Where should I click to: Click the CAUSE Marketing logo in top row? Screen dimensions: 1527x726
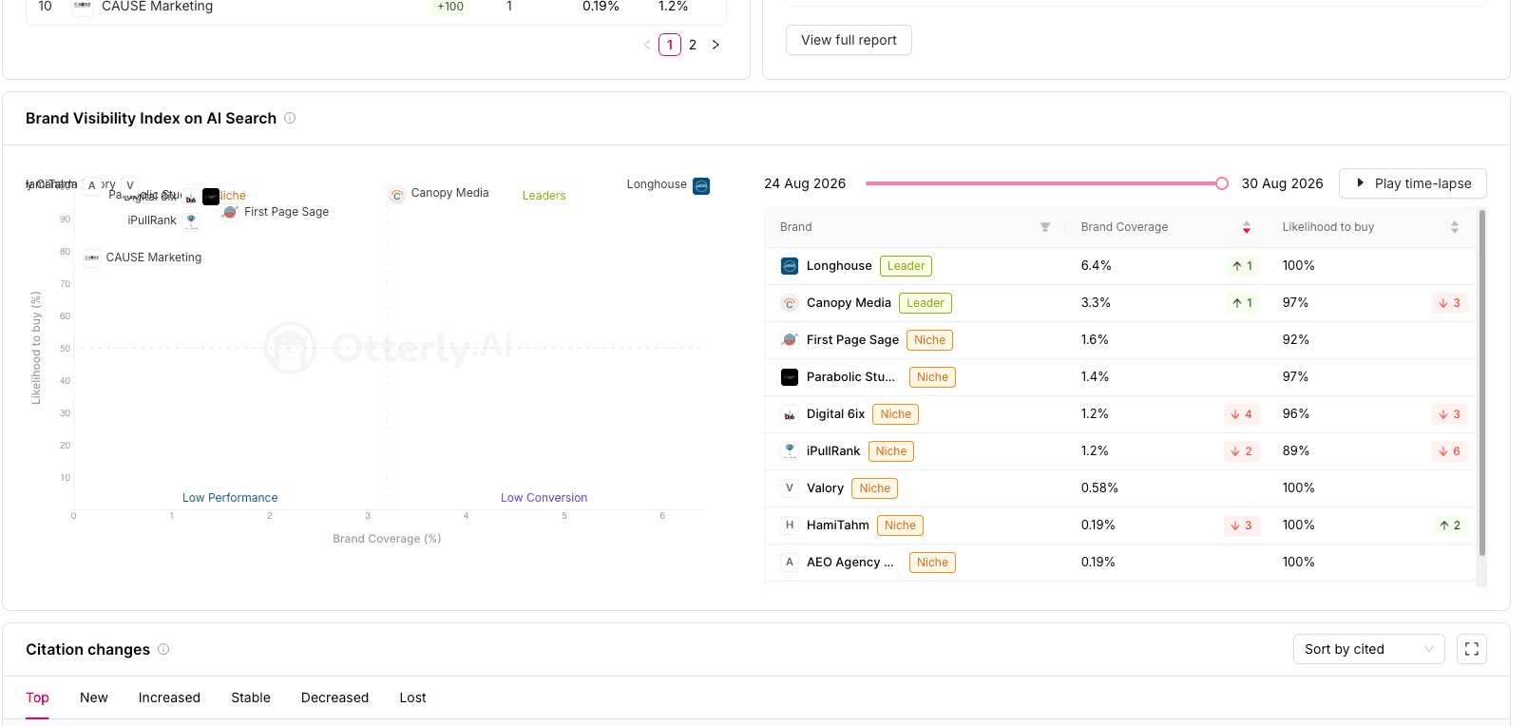point(83,7)
